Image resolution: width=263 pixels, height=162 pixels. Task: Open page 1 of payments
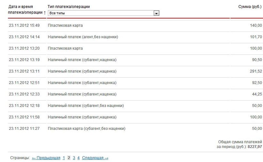click(64, 158)
